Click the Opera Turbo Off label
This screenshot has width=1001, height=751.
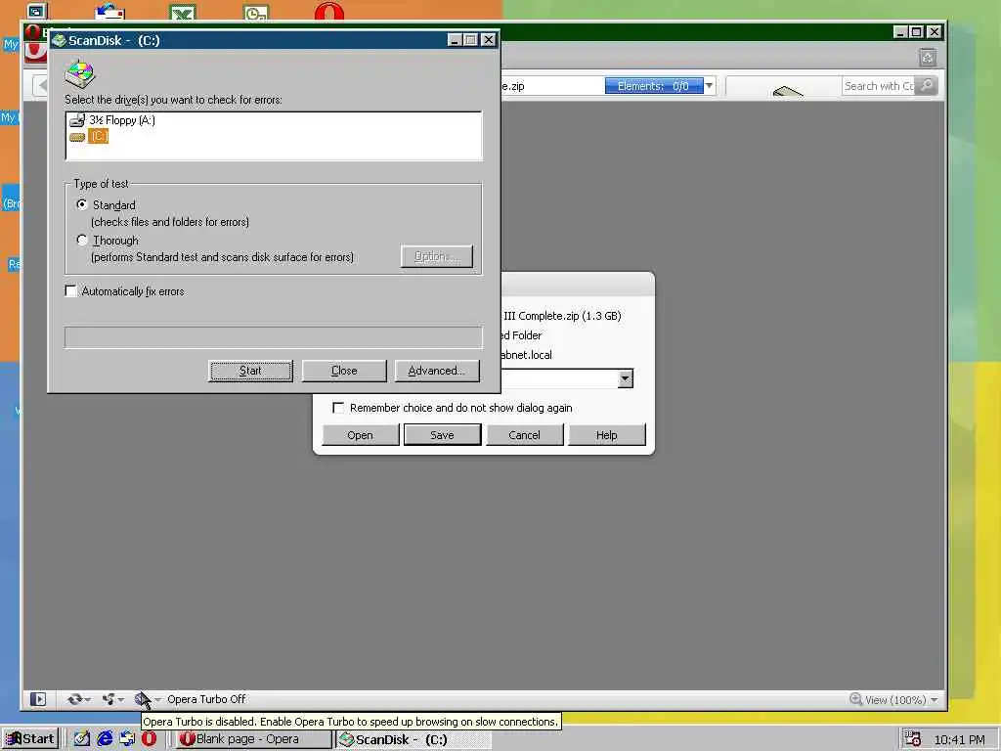206,699
